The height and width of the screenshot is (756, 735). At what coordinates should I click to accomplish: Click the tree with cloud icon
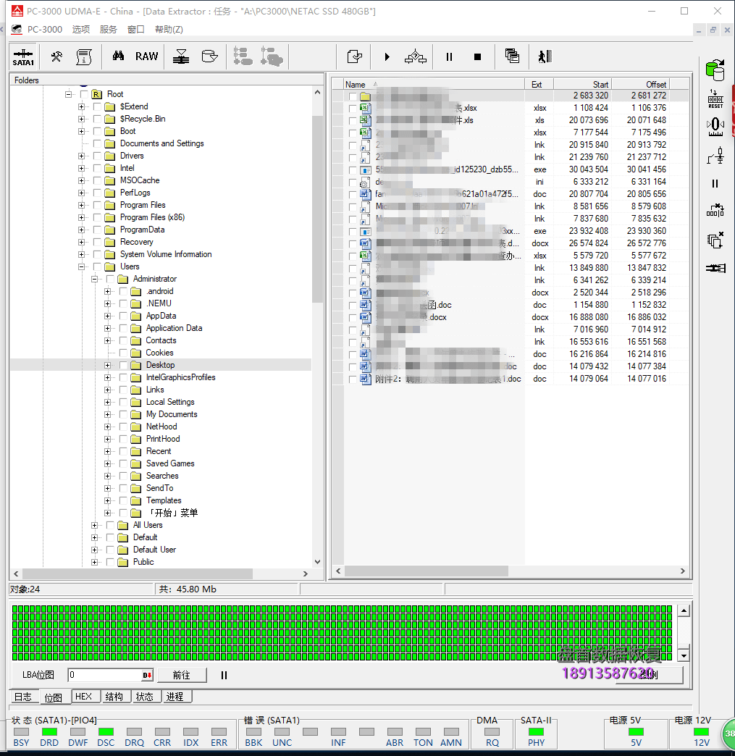(x=272, y=56)
